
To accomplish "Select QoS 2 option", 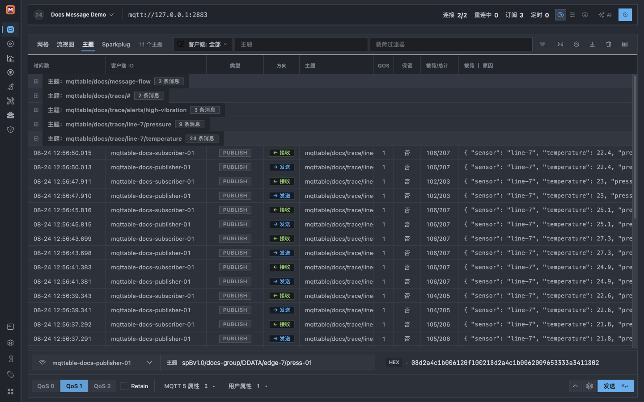I will pyautogui.click(x=102, y=386).
